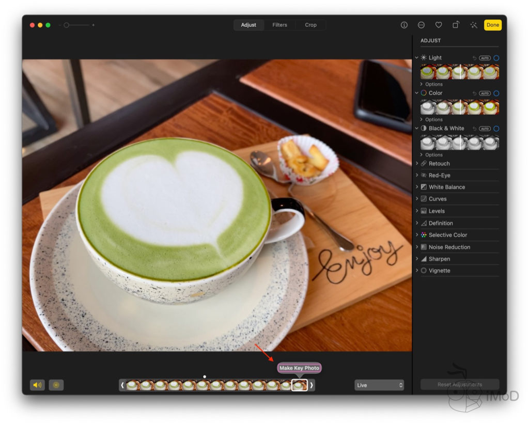Toggle the Black & White adjustment circle
The height and width of the screenshot is (424, 529).
pyautogui.click(x=496, y=129)
